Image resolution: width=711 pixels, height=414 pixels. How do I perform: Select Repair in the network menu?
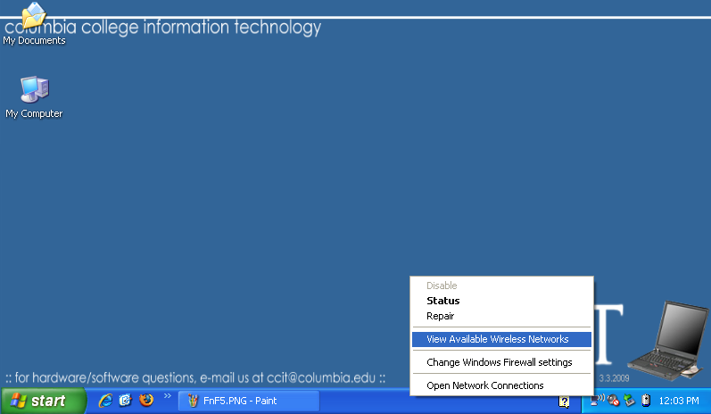pyautogui.click(x=501, y=316)
